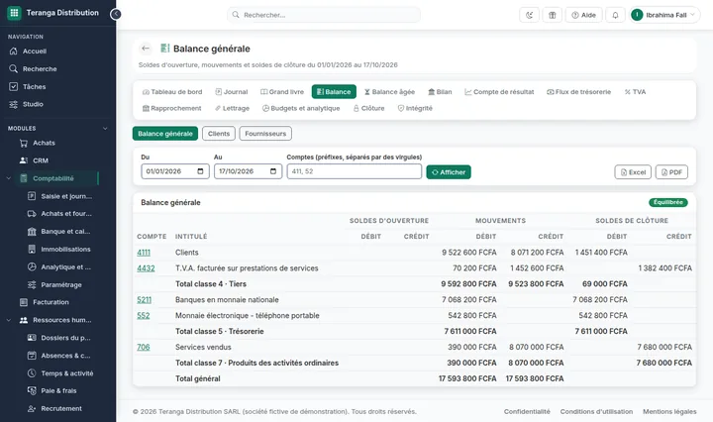Open the gift icon in top bar
This screenshot has width=713, height=422.
[x=552, y=15]
